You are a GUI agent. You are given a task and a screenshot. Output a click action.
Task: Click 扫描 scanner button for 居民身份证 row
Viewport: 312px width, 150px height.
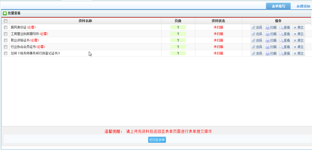click(271, 27)
